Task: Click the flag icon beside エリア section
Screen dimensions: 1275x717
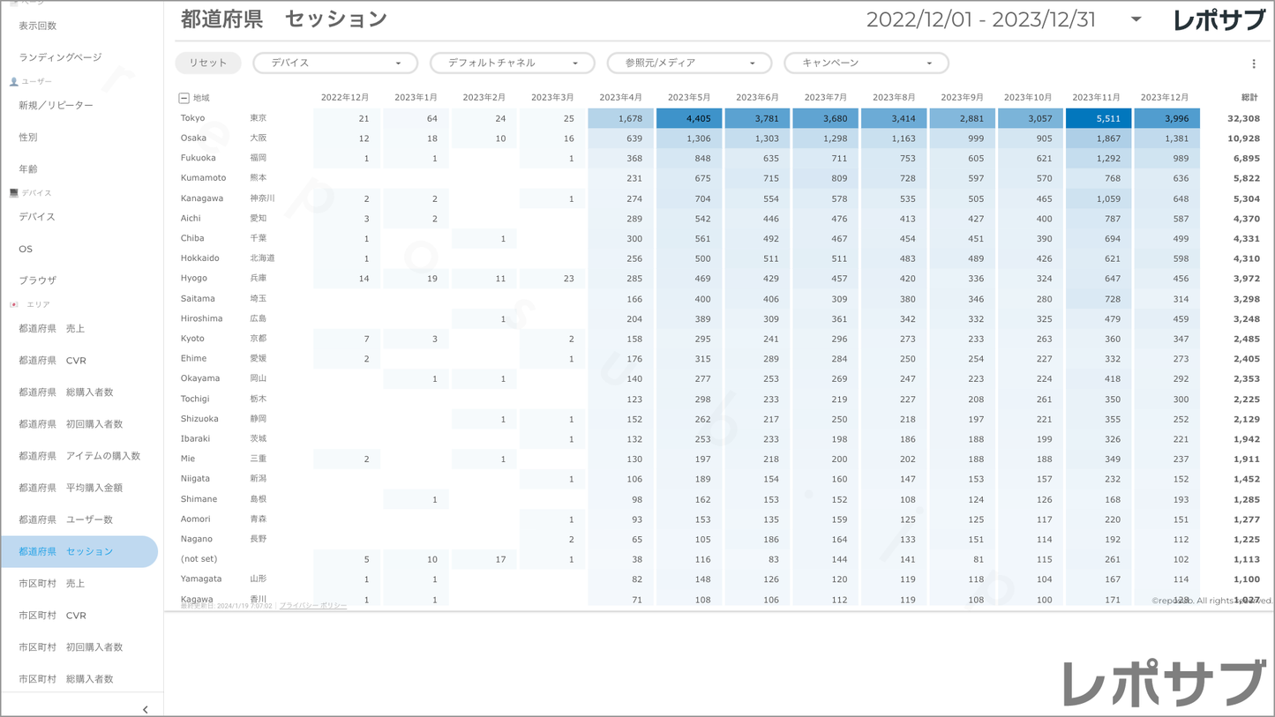Action: [x=13, y=304]
